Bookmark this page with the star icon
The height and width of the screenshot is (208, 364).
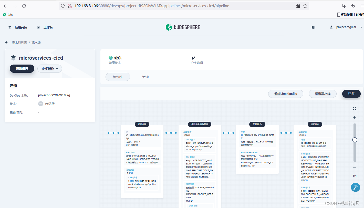[305, 6]
